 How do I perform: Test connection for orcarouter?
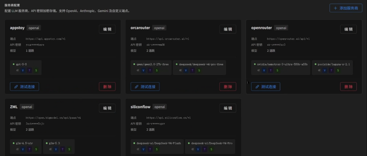click(145, 86)
